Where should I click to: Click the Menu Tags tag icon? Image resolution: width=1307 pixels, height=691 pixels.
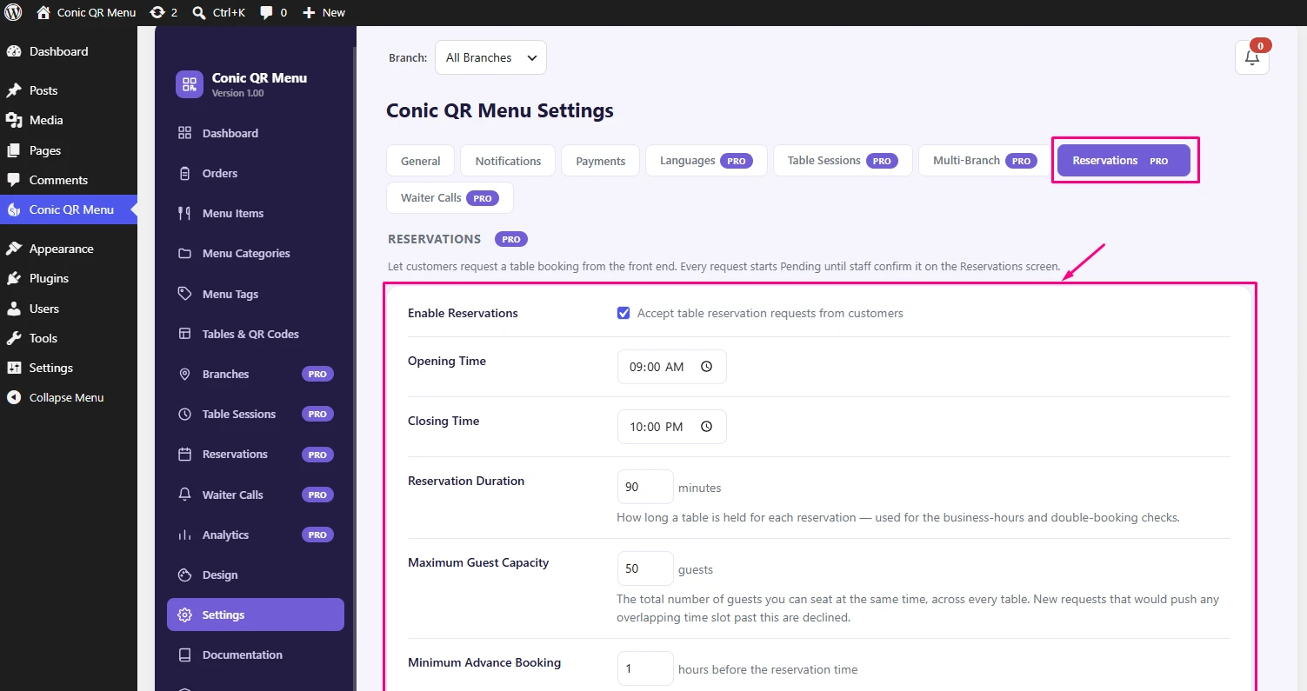184,294
